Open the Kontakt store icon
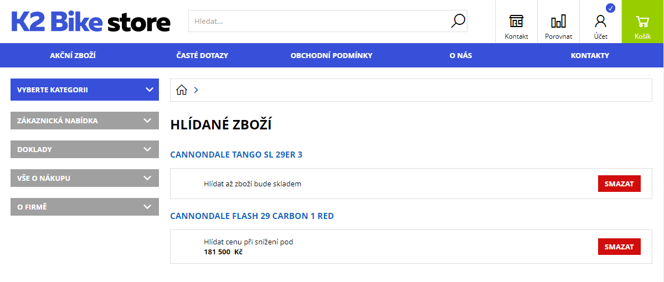 tap(516, 22)
